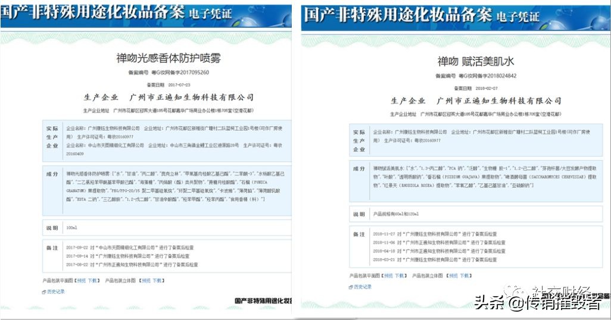This screenshot has width=611, height=320.
Task: Click the remark row dated 2017-08-22
Action: click(x=132, y=265)
